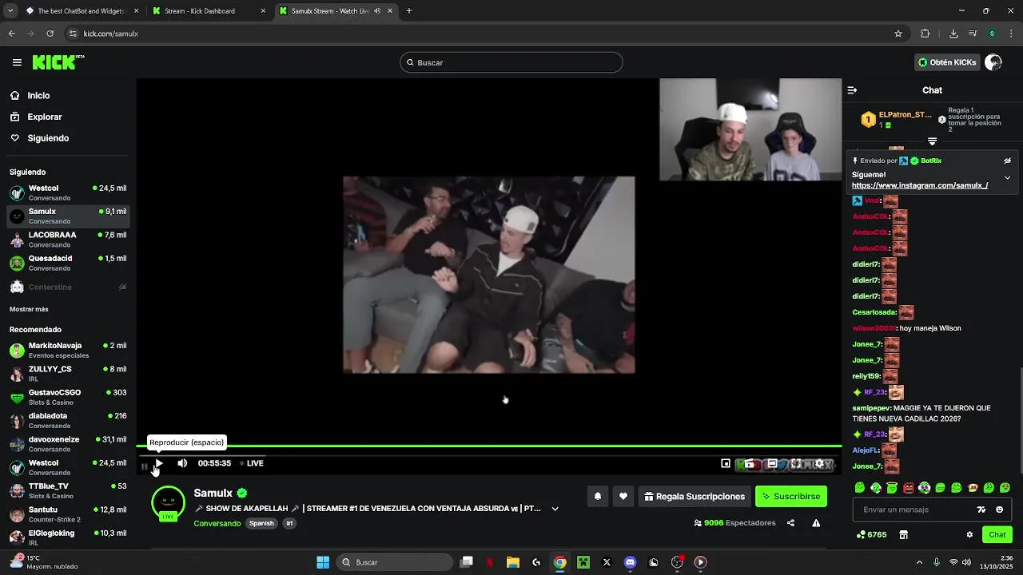Open Explorar in the sidebar
Screen dimensions: 1023x575
(x=45, y=117)
